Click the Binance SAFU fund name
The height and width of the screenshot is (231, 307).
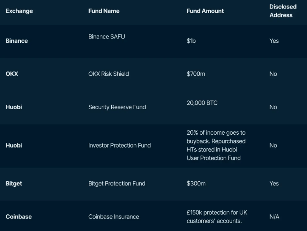107,37
